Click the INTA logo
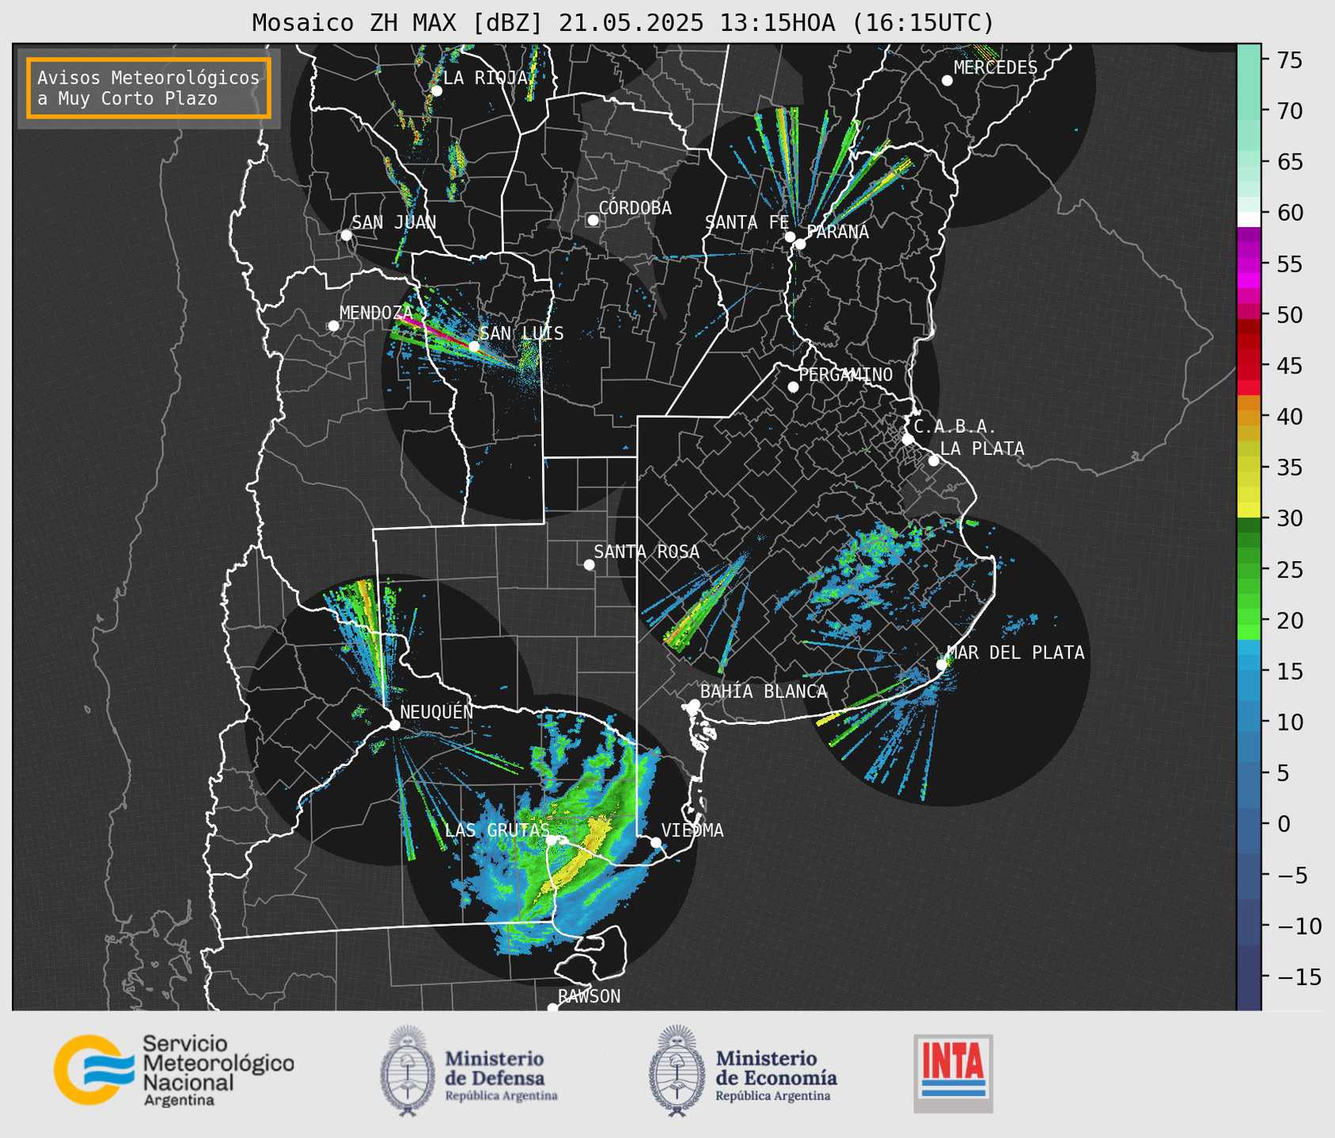 [953, 1074]
